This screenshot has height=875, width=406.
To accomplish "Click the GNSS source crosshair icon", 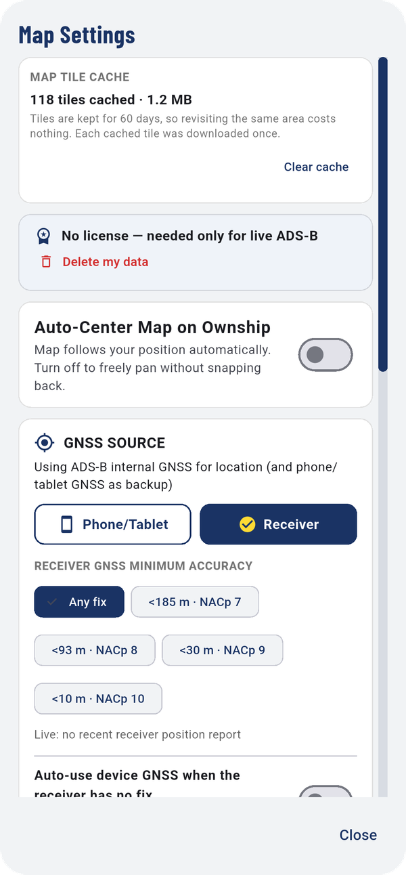I will coord(45,443).
